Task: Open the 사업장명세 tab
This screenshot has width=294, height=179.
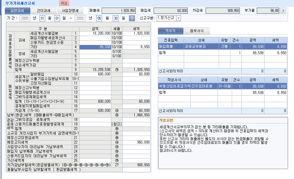Action: tap(70, 11)
